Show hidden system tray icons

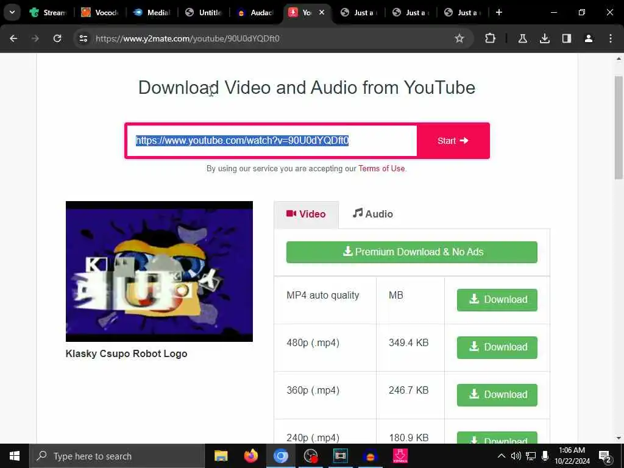click(x=502, y=456)
